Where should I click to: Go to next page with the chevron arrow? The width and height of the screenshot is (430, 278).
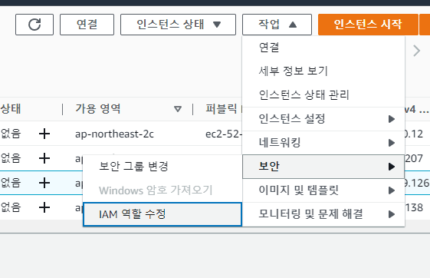pyautogui.click(x=416, y=51)
